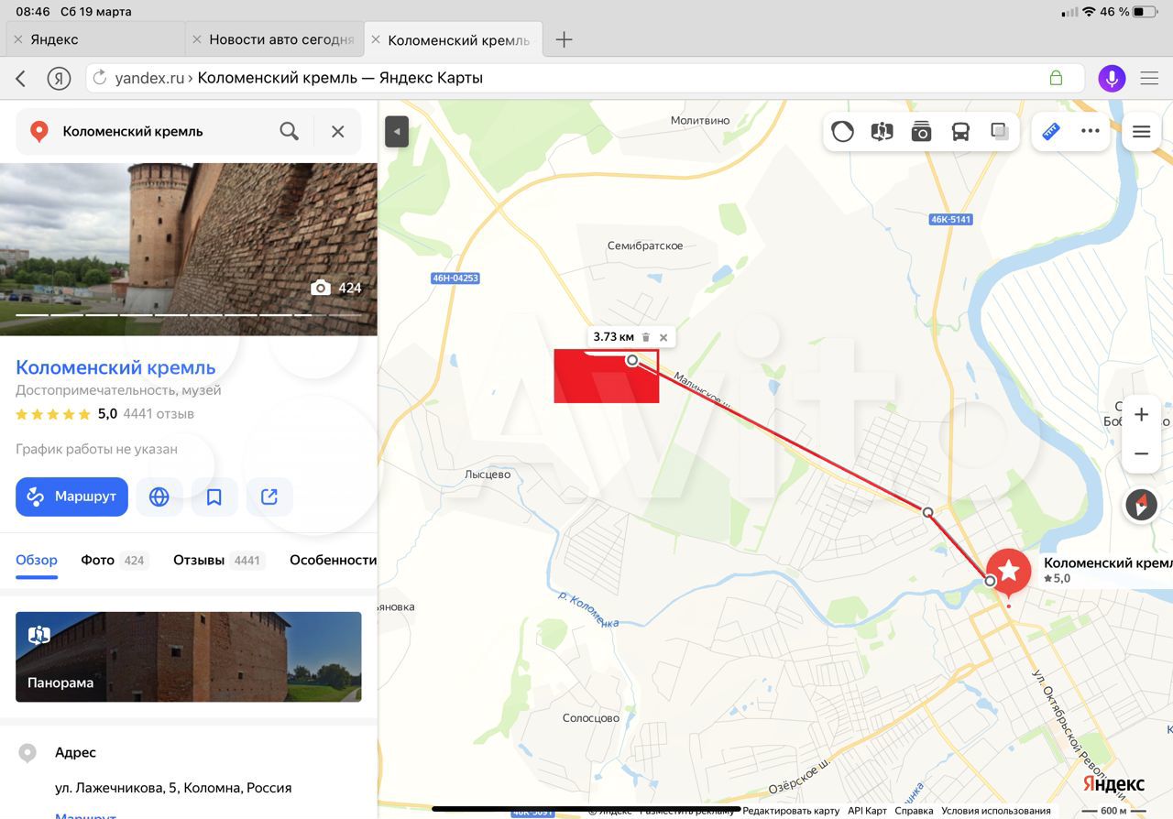Click ruler start point near Малинское ш.
The image size is (1173, 819).
point(632,360)
